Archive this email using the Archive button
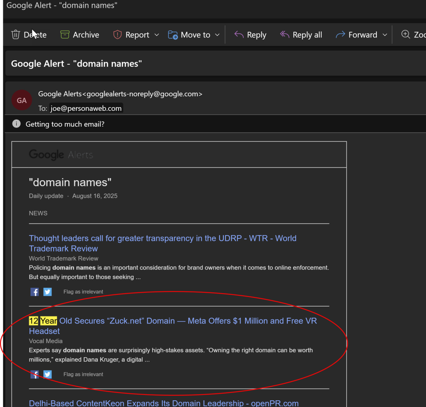This screenshot has width=426, height=407. [x=79, y=35]
